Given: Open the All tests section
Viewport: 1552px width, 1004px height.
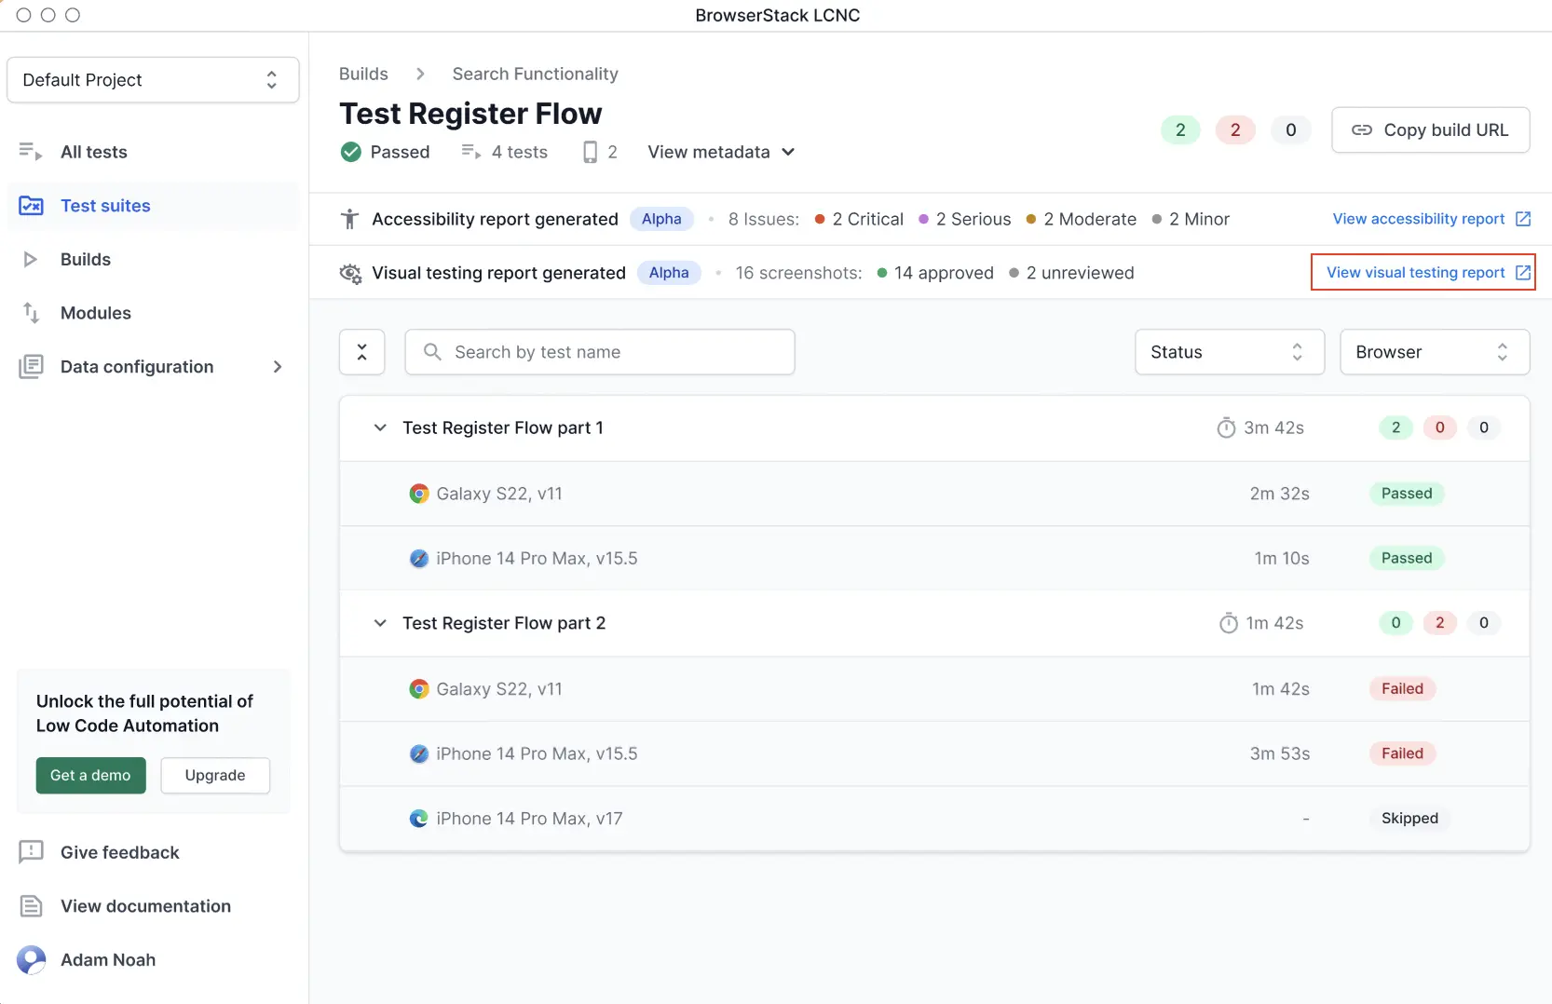Looking at the screenshot, I should 93,151.
